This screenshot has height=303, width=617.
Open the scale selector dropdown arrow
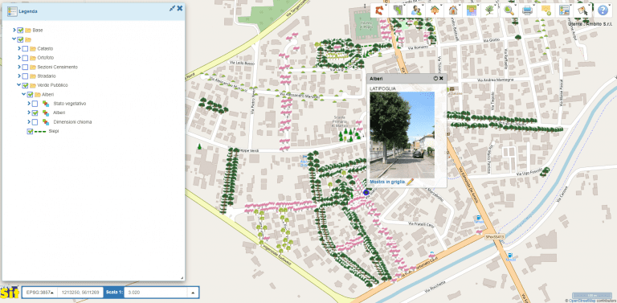point(193,293)
